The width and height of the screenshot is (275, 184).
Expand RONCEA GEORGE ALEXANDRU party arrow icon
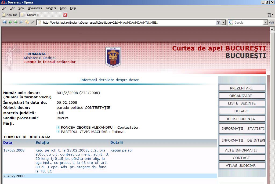click(x=58, y=127)
